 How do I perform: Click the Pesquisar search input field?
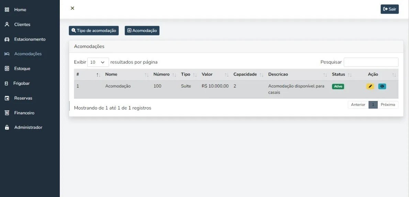click(371, 62)
